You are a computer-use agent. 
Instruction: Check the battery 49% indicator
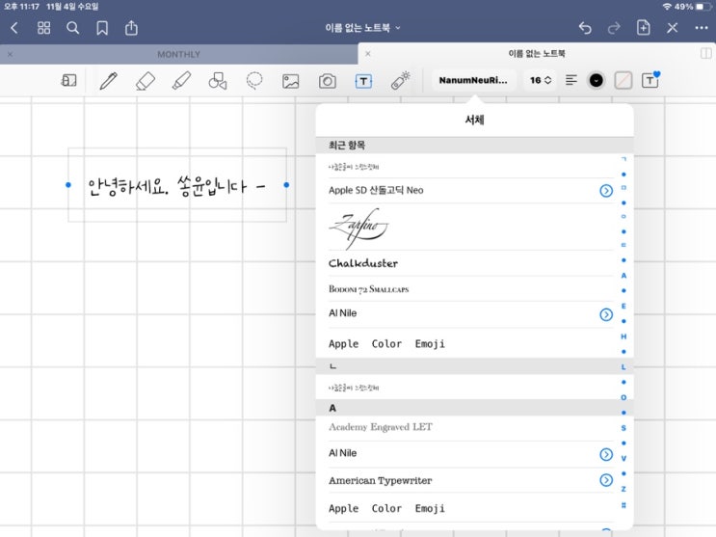(x=693, y=7)
